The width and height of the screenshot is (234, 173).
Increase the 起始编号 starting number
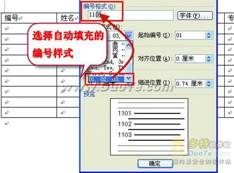(x=209, y=34)
